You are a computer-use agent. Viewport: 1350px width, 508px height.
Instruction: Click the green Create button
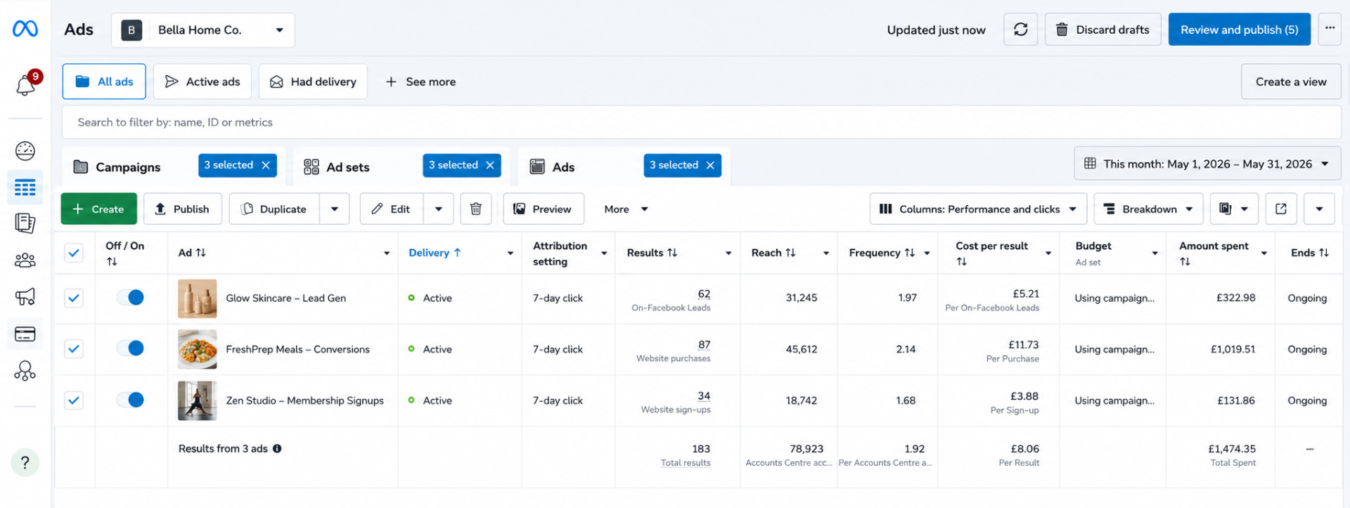(x=98, y=209)
